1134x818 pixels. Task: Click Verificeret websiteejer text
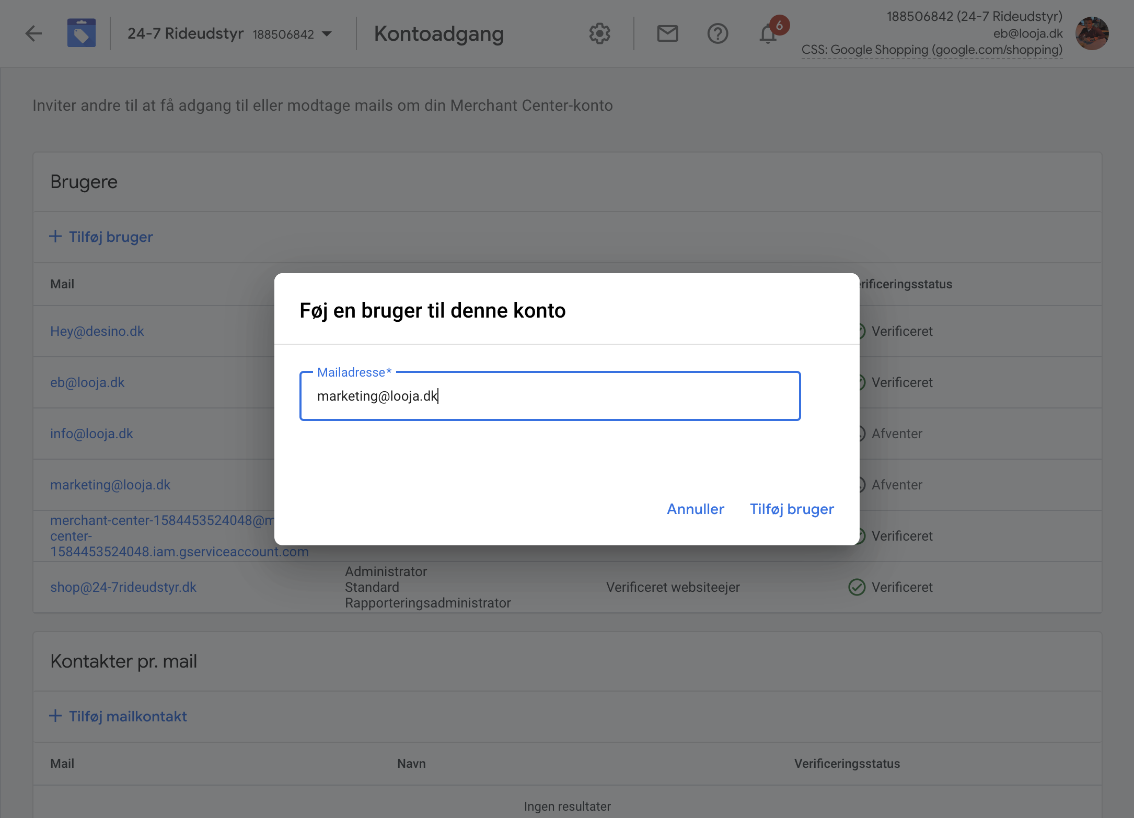pos(673,587)
